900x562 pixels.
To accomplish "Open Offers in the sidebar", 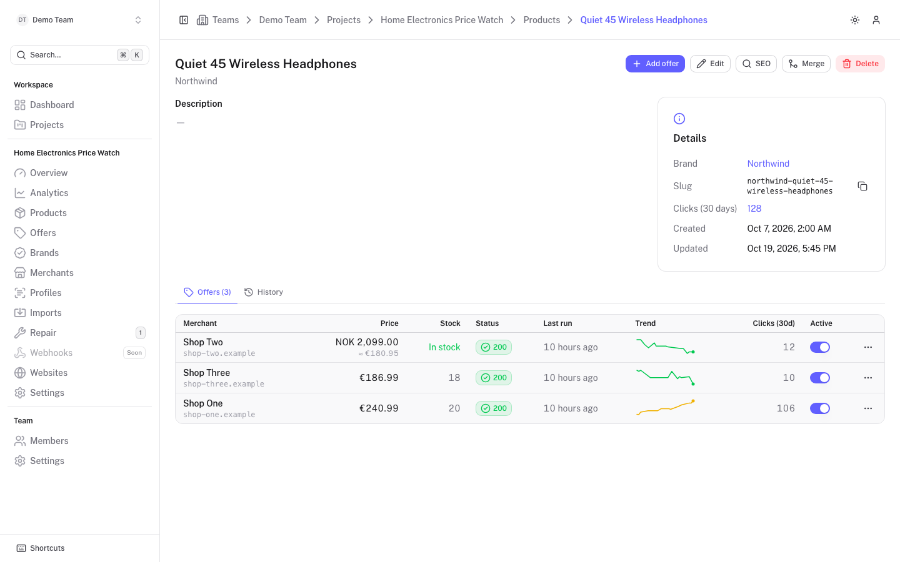I will pos(79,233).
